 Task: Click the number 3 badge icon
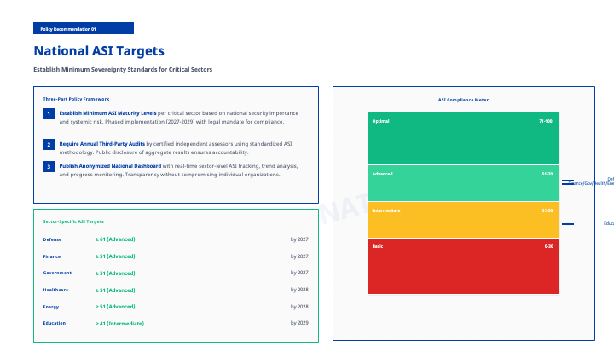pyautogui.click(x=49, y=166)
